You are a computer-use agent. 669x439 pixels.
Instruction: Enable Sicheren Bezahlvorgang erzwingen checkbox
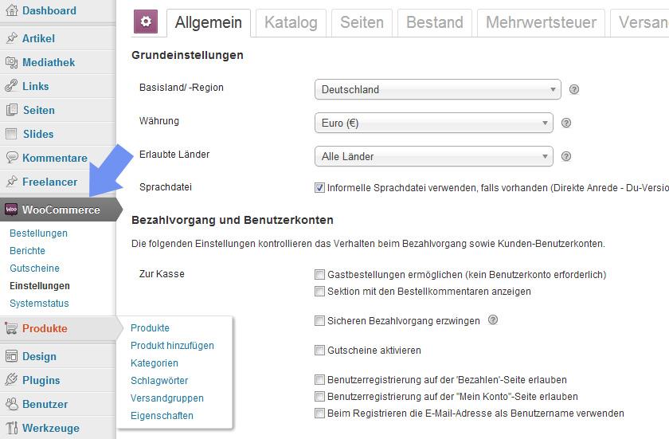tap(320, 321)
